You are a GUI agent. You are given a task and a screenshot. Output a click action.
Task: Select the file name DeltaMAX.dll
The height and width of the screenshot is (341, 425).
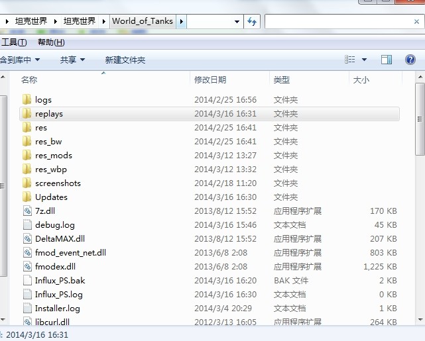[60, 239]
